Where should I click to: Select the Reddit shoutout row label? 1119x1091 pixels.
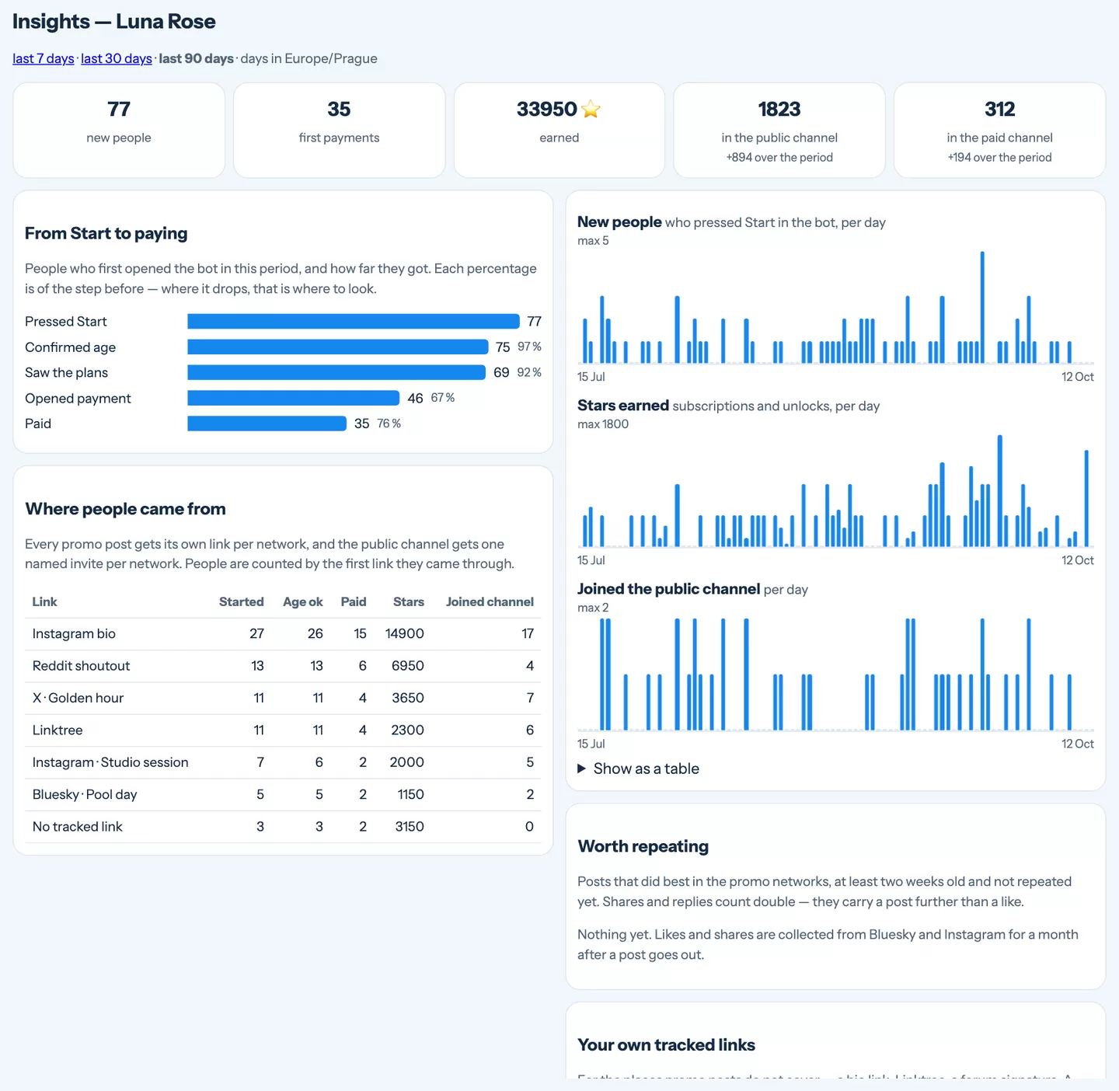coord(81,666)
